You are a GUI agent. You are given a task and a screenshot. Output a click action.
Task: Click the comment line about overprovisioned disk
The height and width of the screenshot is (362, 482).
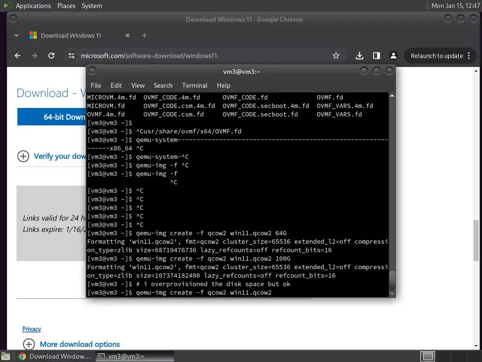(189, 284)
